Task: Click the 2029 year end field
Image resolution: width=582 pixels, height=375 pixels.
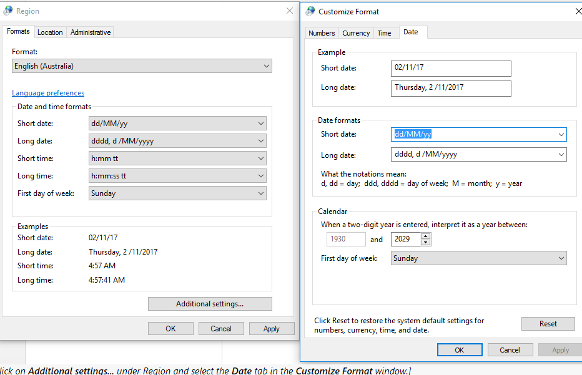Action: (x=406, y=239)
